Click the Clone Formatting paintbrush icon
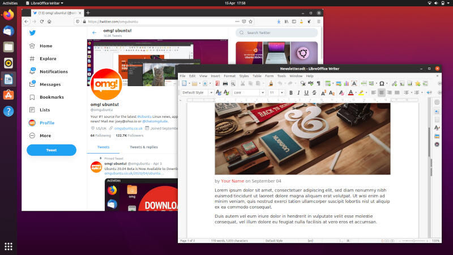453x255 pixels. pyautogui.click(x=271, y=83)
